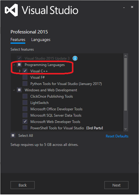The width and height of the screenshot is (139, 195).
Task: Collapse the Programming Languages group
Action: tap(14, 65)
